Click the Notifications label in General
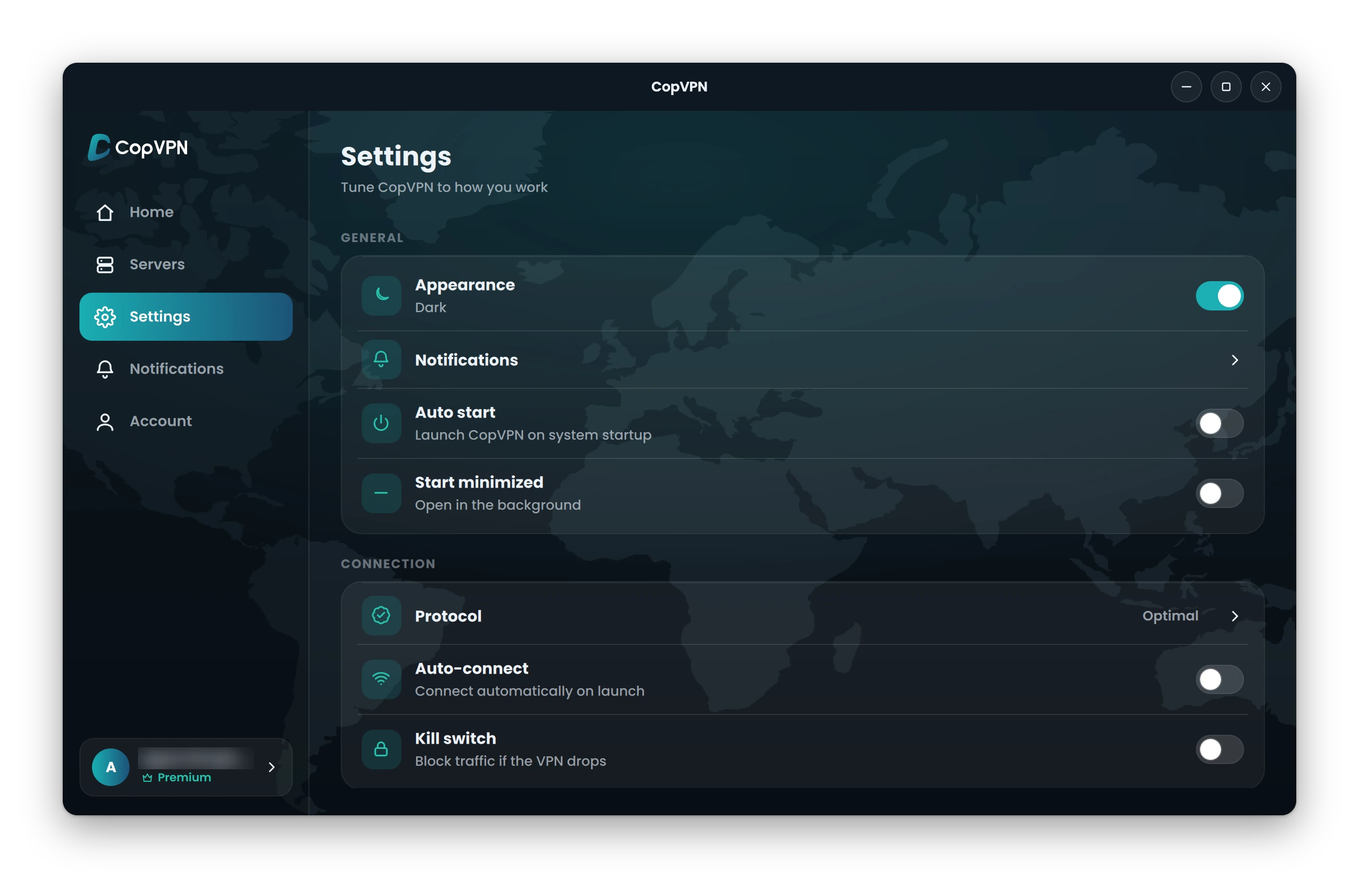The width and height of the screenshot is (1359, 878). (466, 360)
